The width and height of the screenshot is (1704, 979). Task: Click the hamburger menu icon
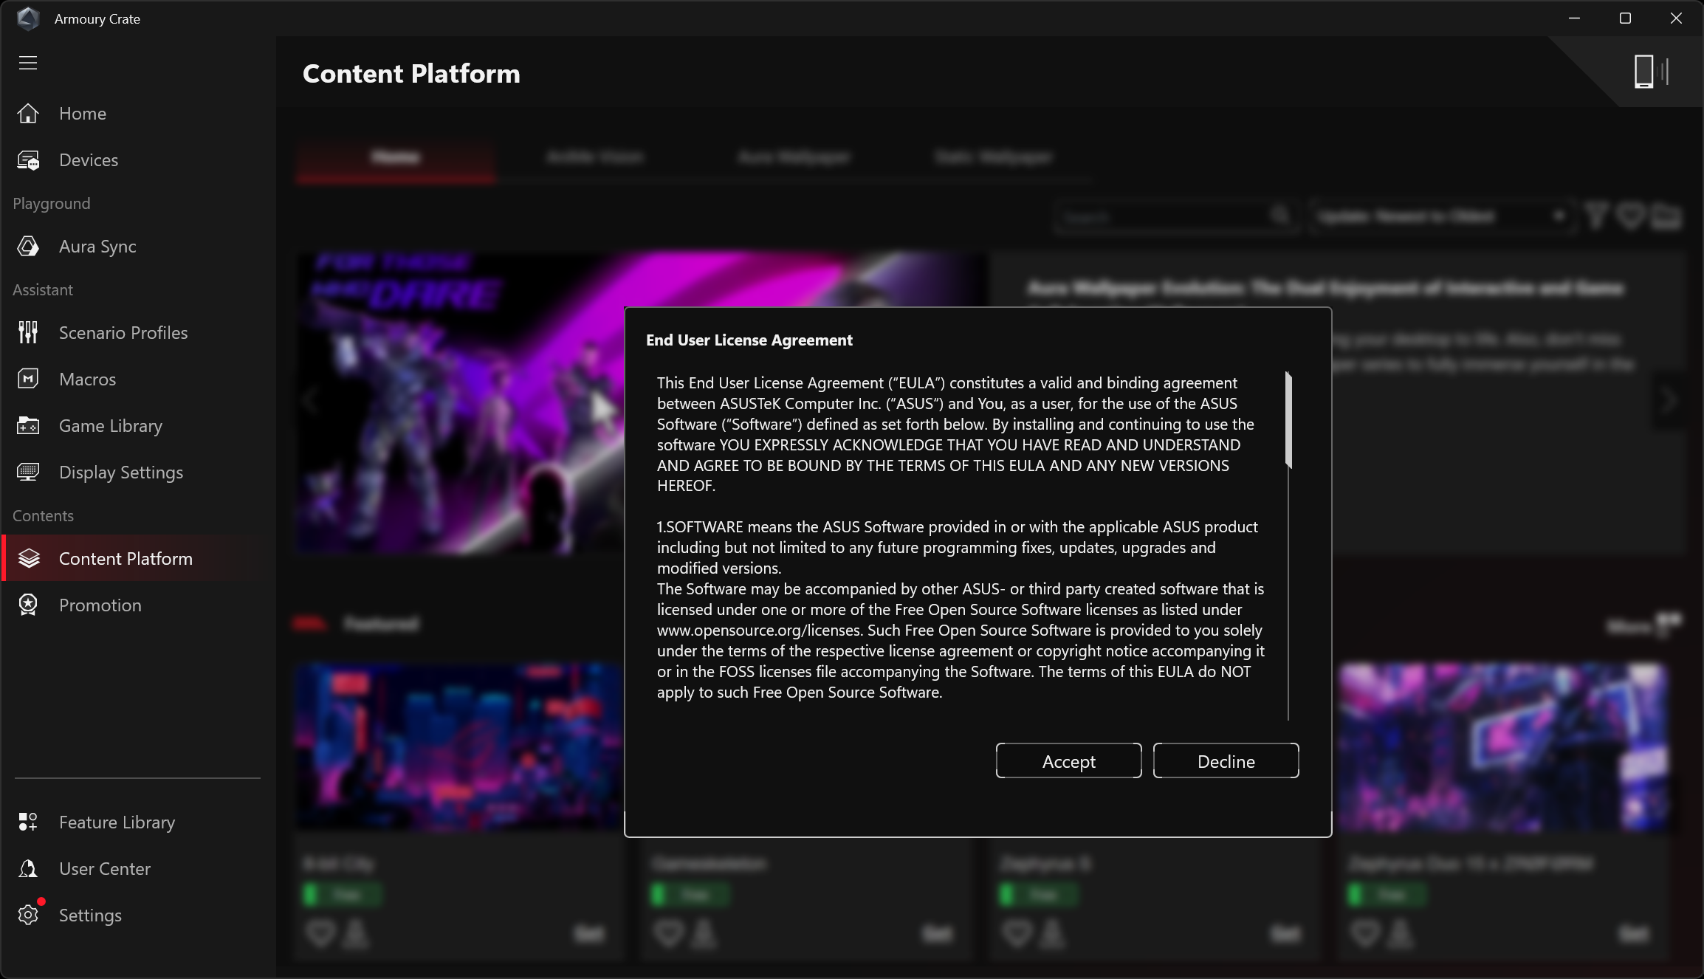pyautogui.click(x=28, y=63)
